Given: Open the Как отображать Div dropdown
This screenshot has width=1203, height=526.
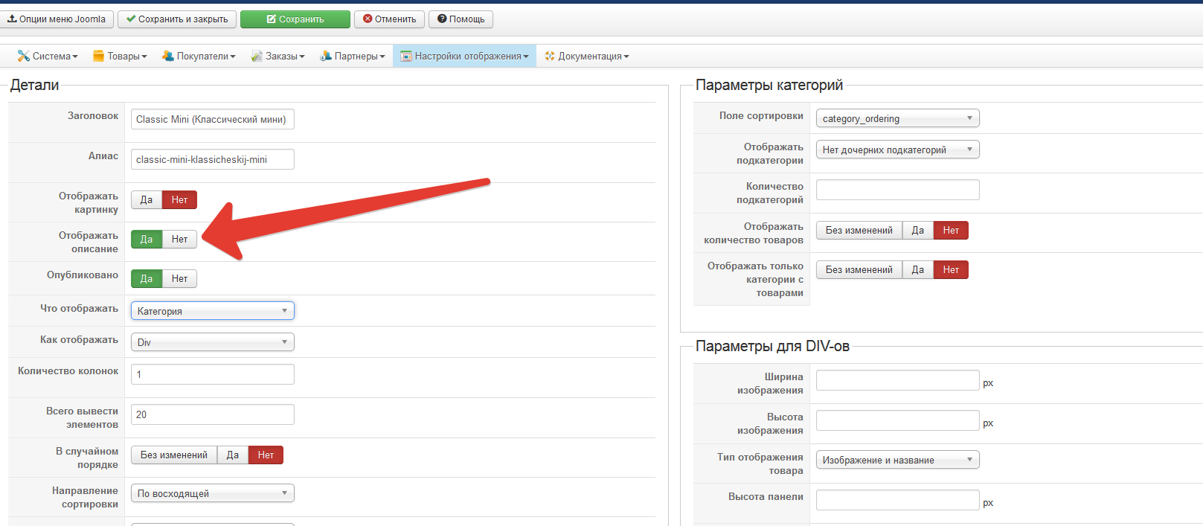Looking at the screenshot, I should (213, 342).
